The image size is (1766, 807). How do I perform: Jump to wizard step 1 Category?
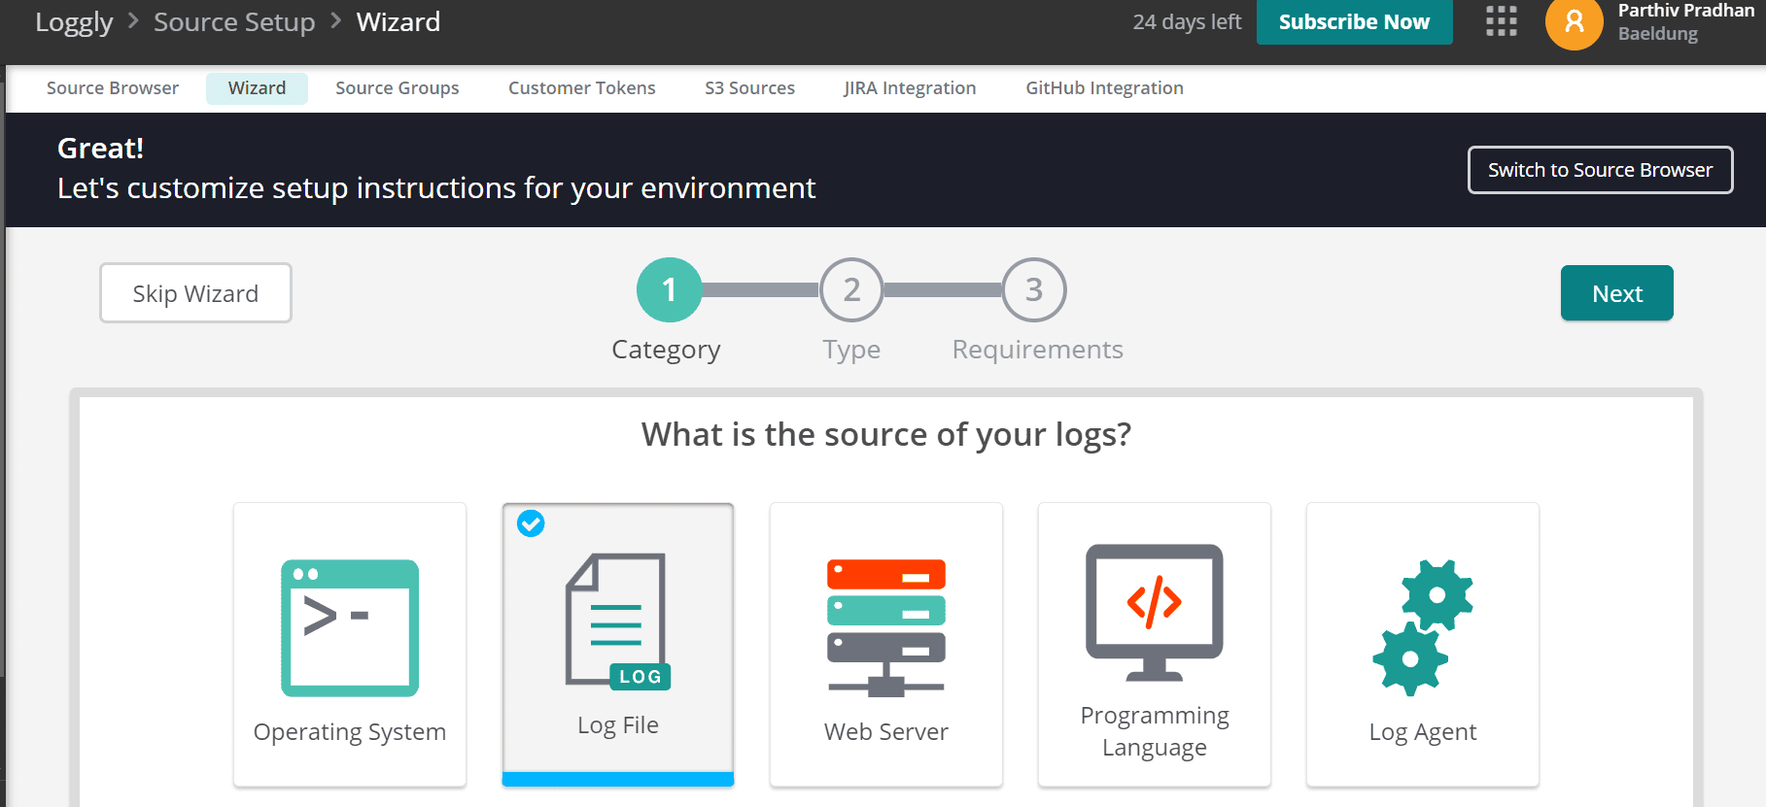[669, 289]
